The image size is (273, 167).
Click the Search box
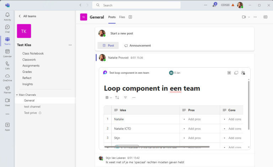point(136,5)
